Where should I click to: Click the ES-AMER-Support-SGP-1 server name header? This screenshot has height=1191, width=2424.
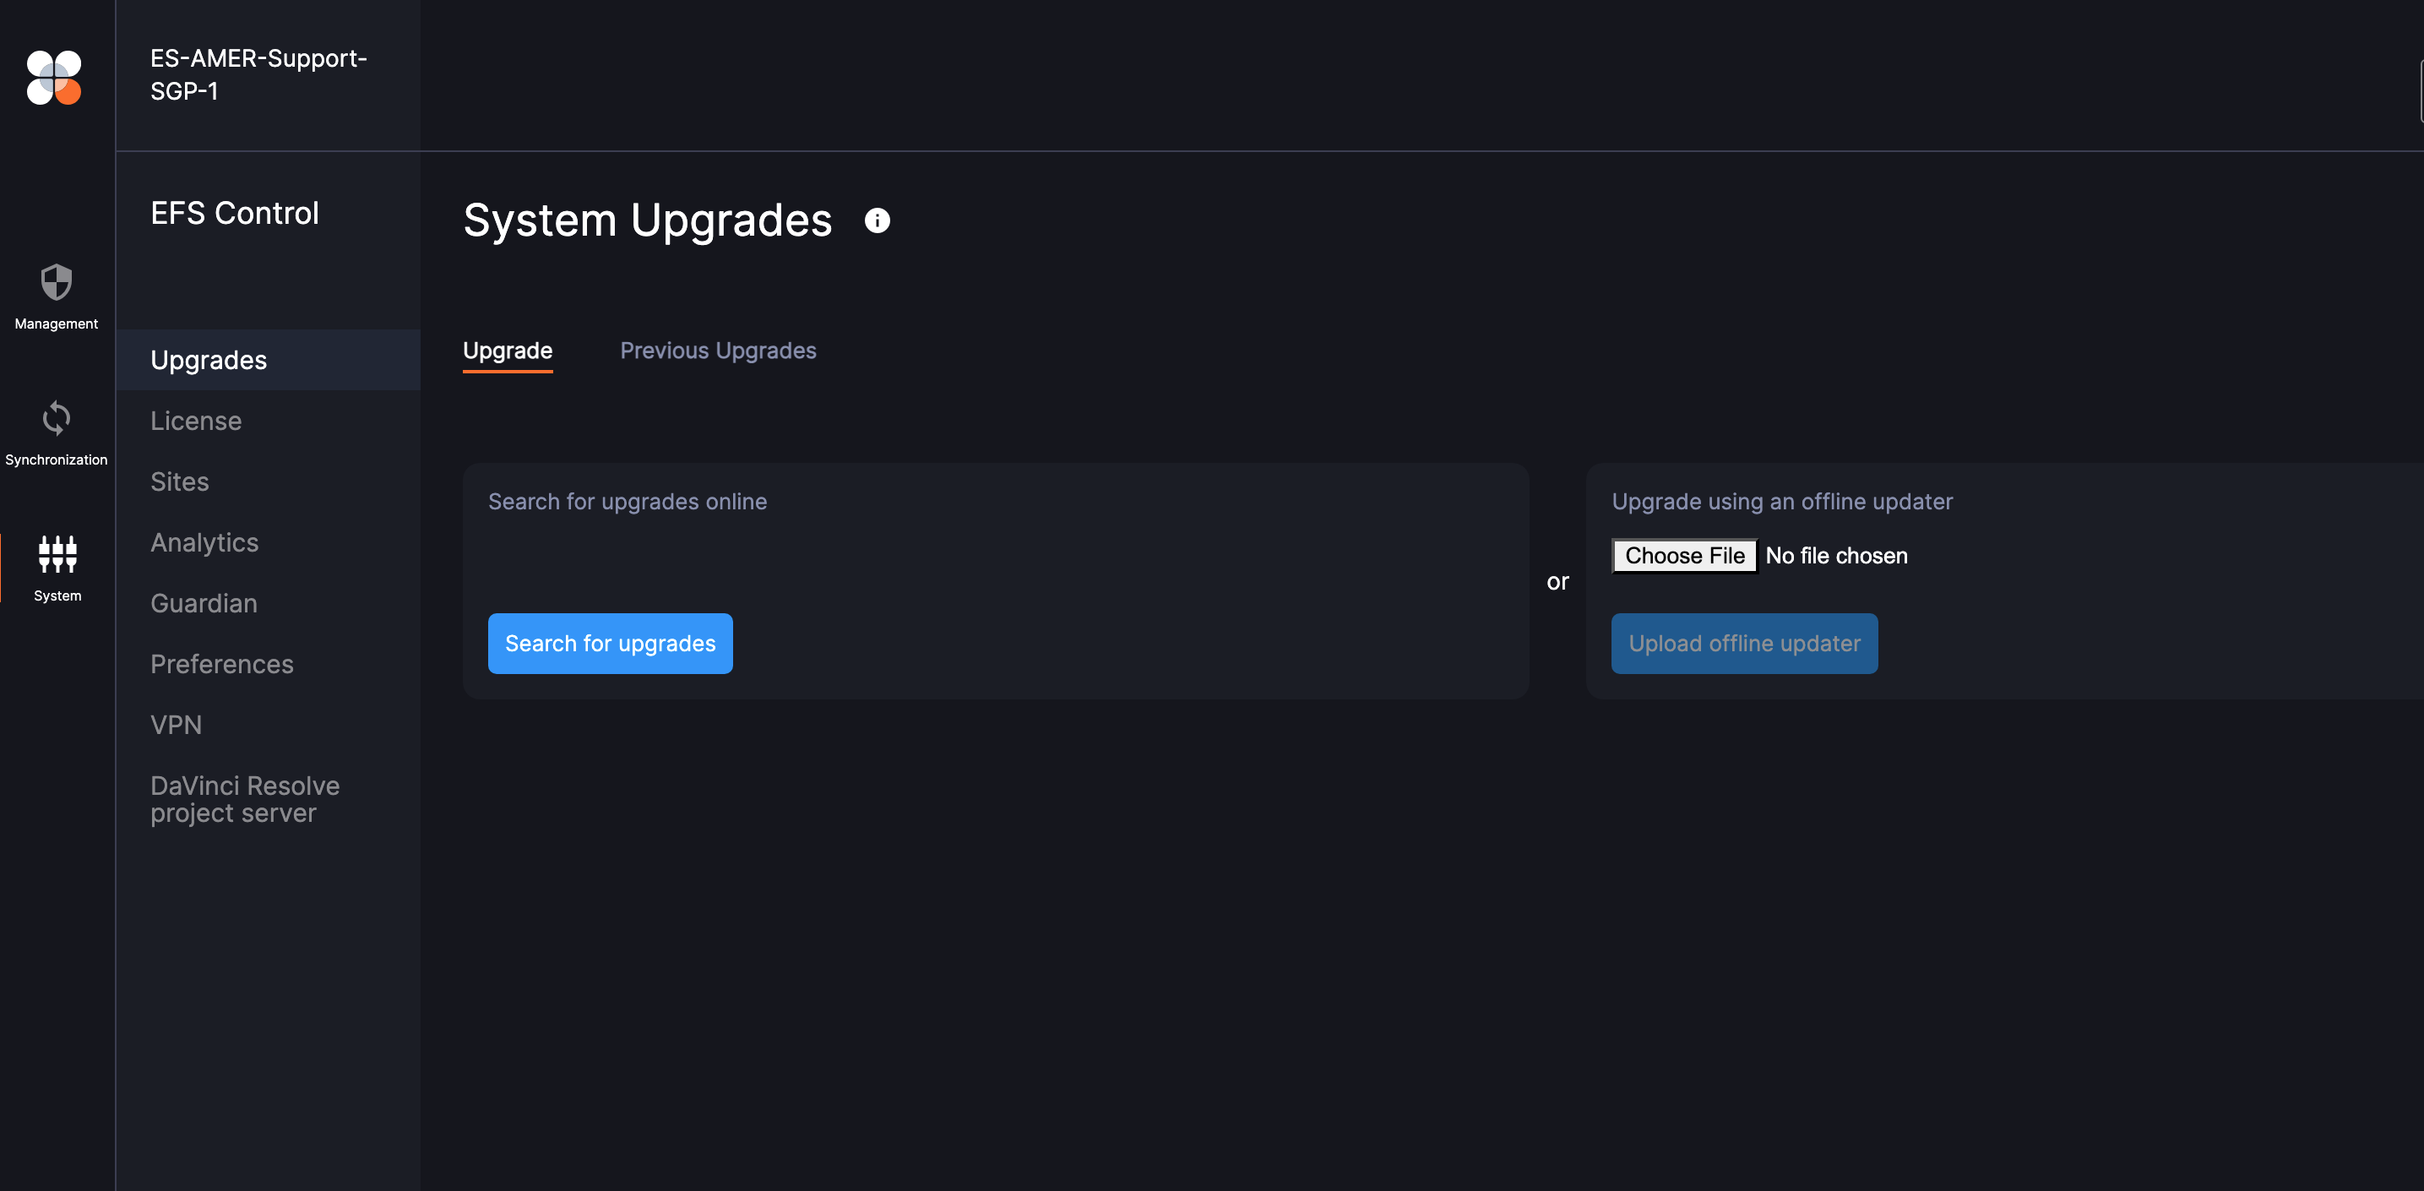[x=258, y=74]
